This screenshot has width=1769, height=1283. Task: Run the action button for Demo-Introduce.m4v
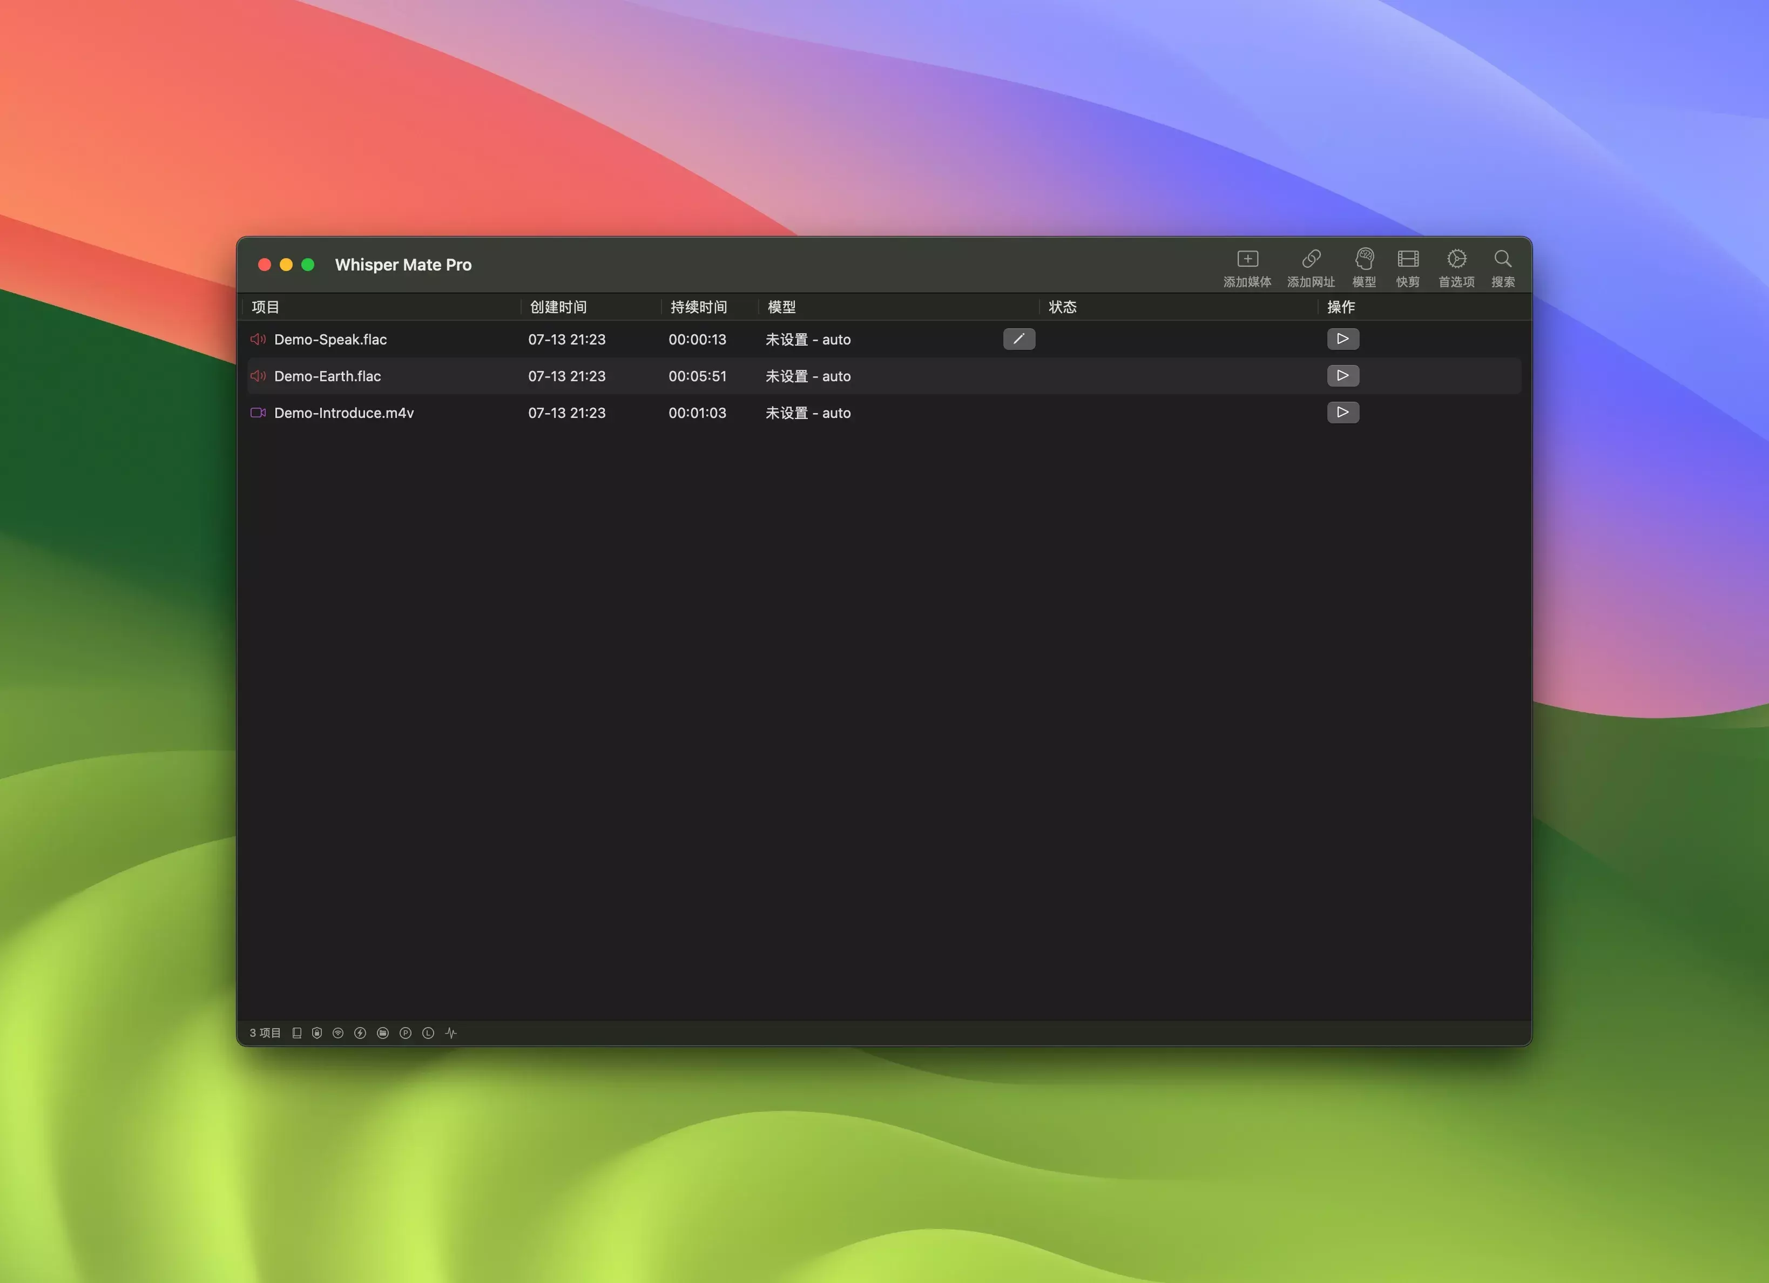click(1342, 413)
